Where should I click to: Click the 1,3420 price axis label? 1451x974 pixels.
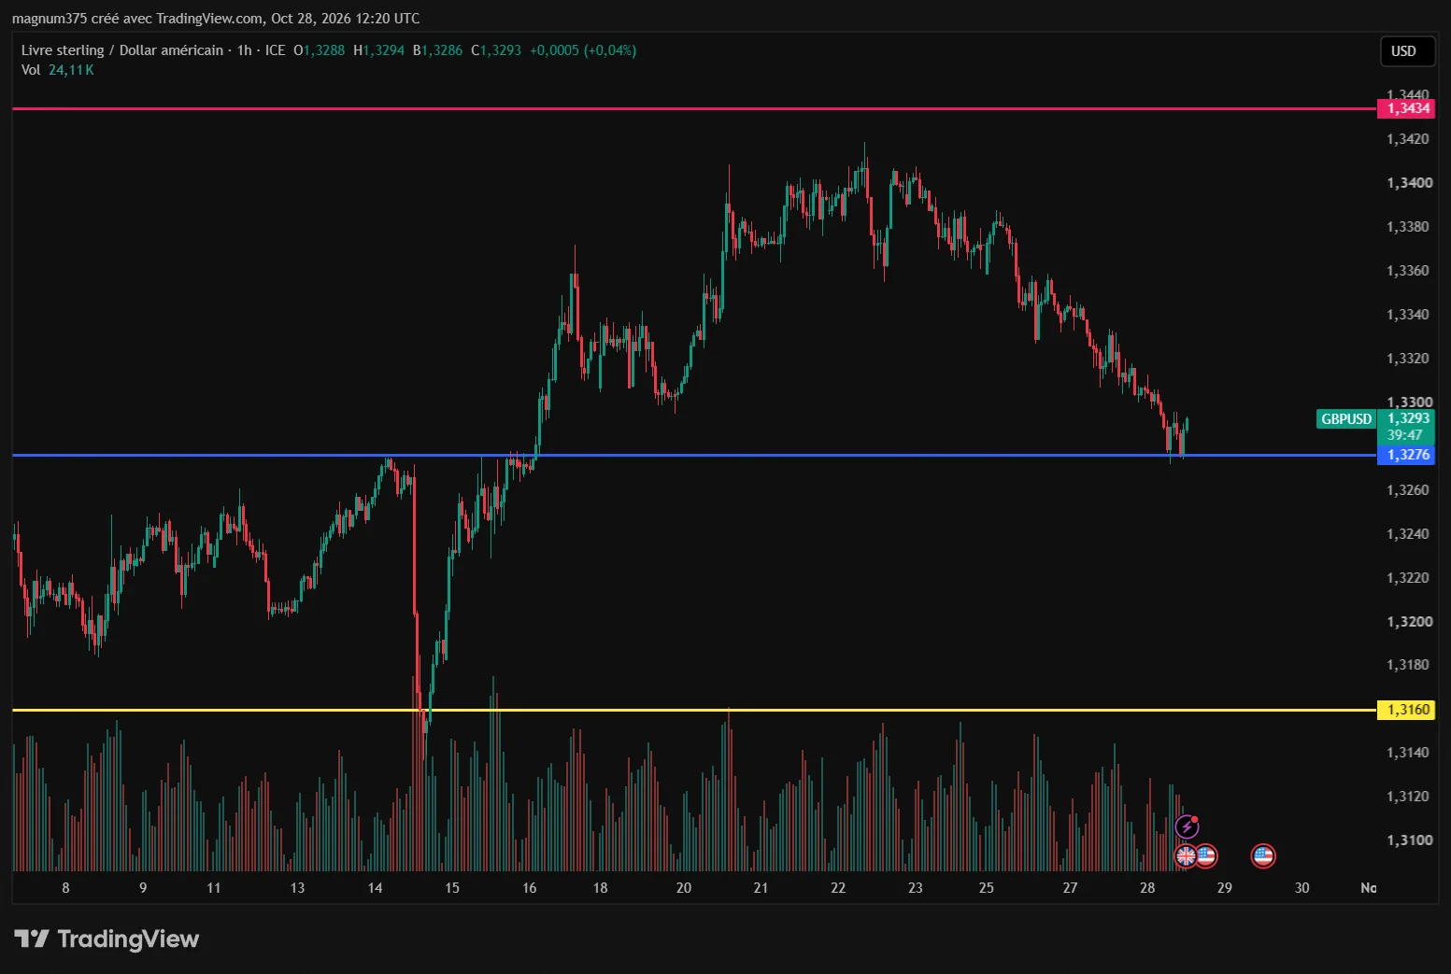click(x=1407, y=139)
